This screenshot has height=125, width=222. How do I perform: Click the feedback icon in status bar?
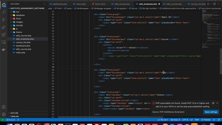point(214,120)
